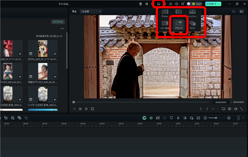Toggle preview volume speaker icon

point(235,109)
